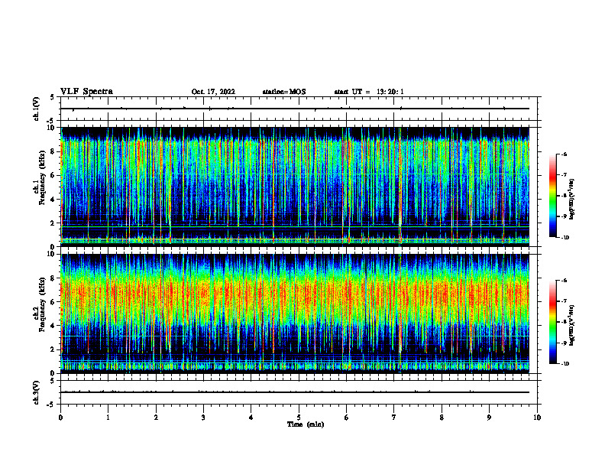Click inside the ch.1 spectrogram plot

(x=294, y=187)
